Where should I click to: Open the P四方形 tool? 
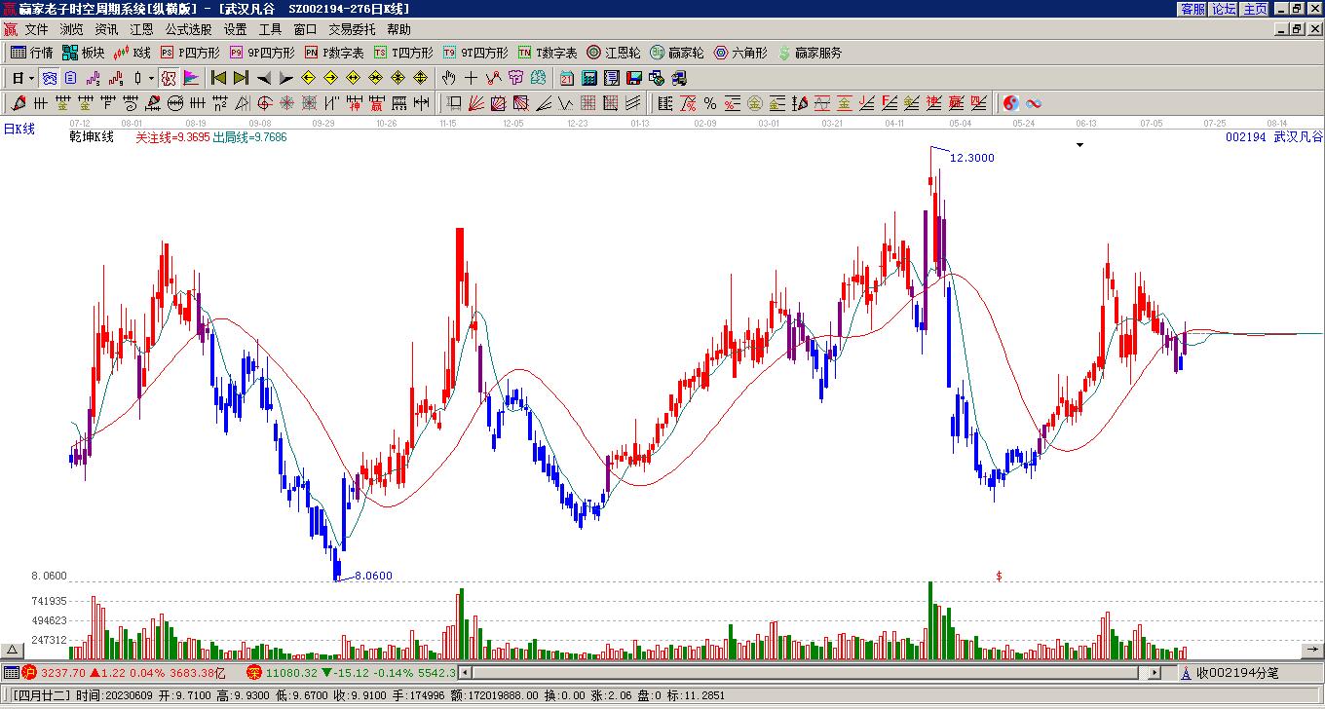click(190, 53)
